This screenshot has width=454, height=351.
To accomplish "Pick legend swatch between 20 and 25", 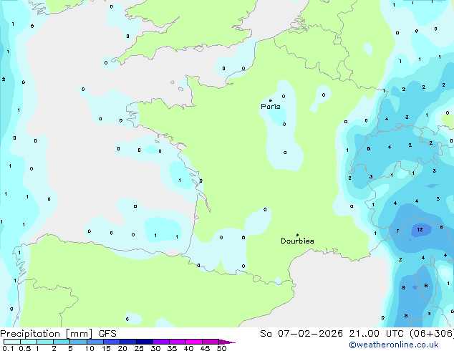I will pyautogui.click(x=127, y=342).
